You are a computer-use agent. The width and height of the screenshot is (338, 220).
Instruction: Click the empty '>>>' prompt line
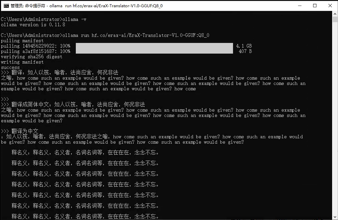click(5, 99)
